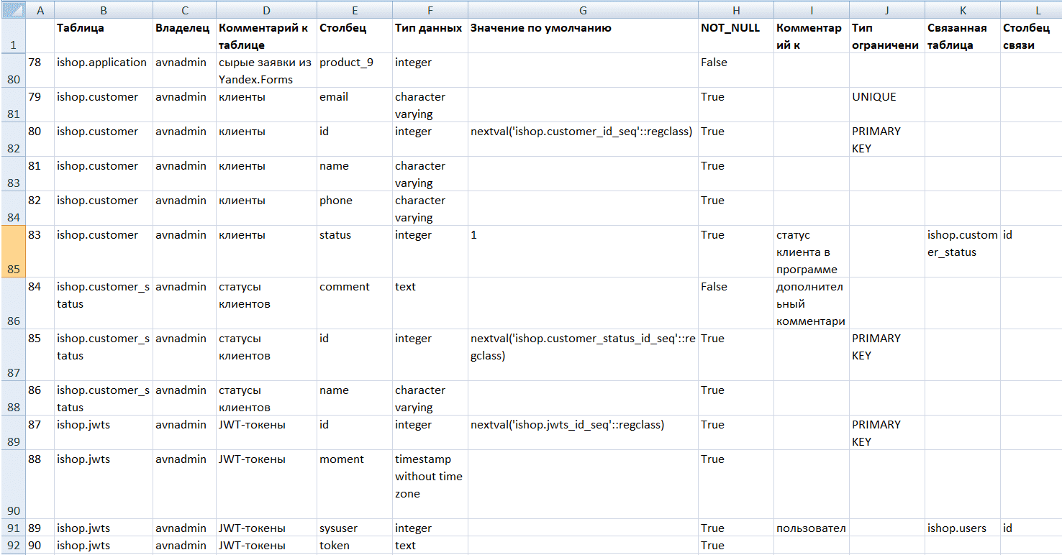Screen dimensions: 1062x555
Task: Select the cell with value 78 in column A
Action: tap(40, 70)
